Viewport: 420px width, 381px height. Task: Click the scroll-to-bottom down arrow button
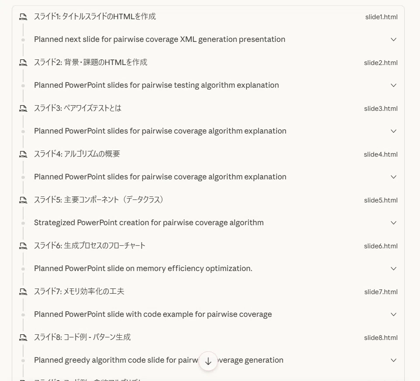pos(208,361)
